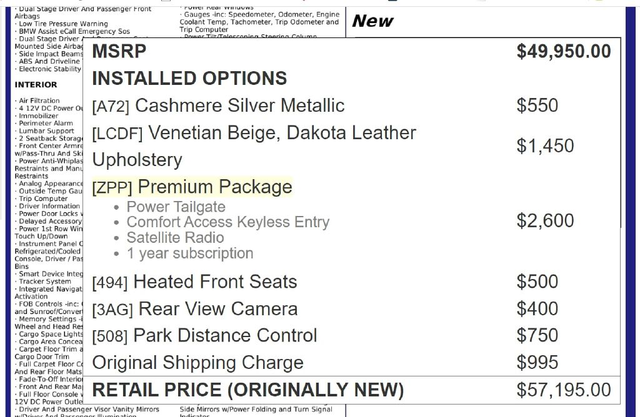This screenshot has height=417, width=640.
Task: Select the Interior section heading
Action: coord(36,85)
